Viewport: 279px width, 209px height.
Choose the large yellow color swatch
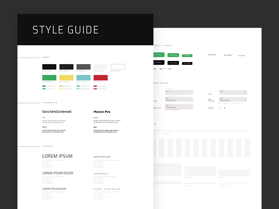tap(66, 78)
